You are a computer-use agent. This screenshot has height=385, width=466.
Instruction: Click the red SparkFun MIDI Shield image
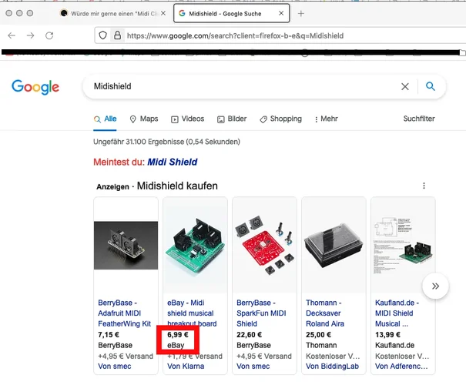[264, 244]
